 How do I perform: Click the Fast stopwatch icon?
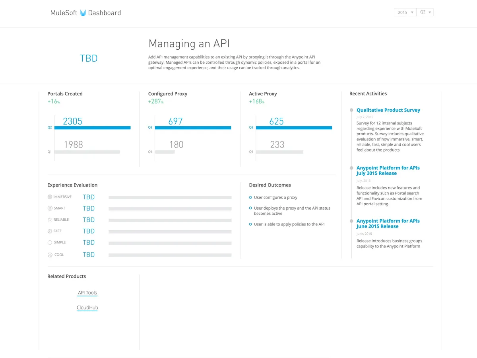50,231
